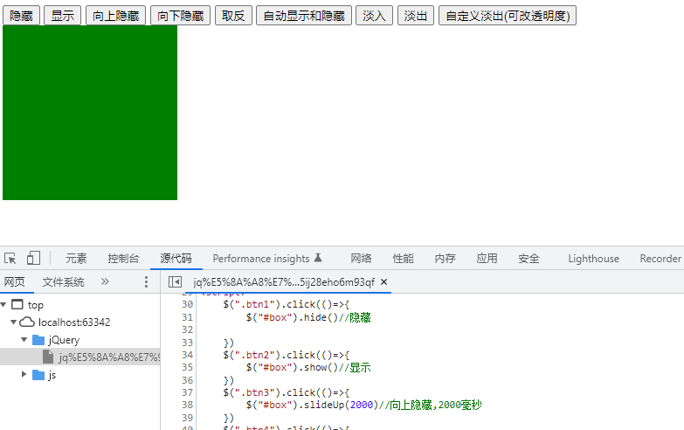The width and height of the screenshot is (684, 430).
Task: Click line number 30 gutter
Action: pyautogui.click(x=188, y=304)
